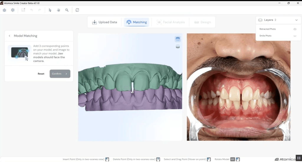Click the Atomica app icon in title bar
The width and height of the screenshot is (302, 162).
click(2, 3)
